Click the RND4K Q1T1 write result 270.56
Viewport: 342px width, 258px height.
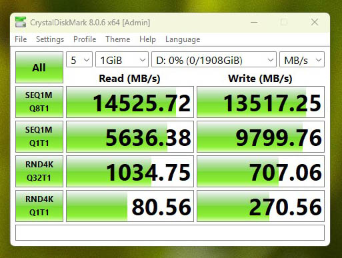pyautogui.click(x=261, y=206)
